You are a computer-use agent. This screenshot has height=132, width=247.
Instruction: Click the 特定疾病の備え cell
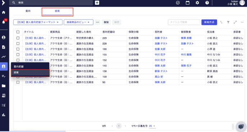point(85,38)
